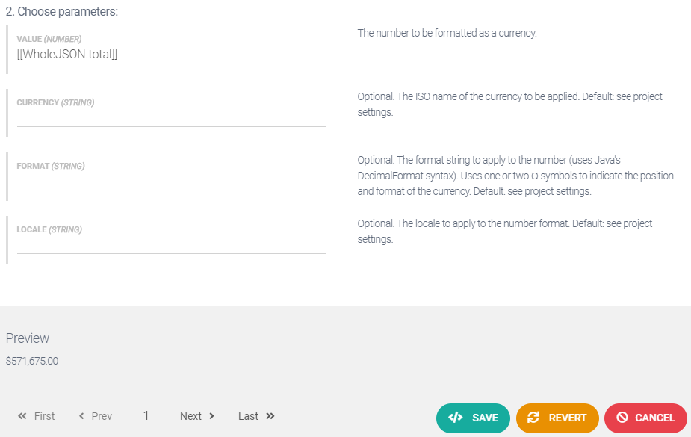Viewport: 691px width, 437px height.
Task: Click the double-right chevron icon next to Last
Action: [x=271, y=415]
